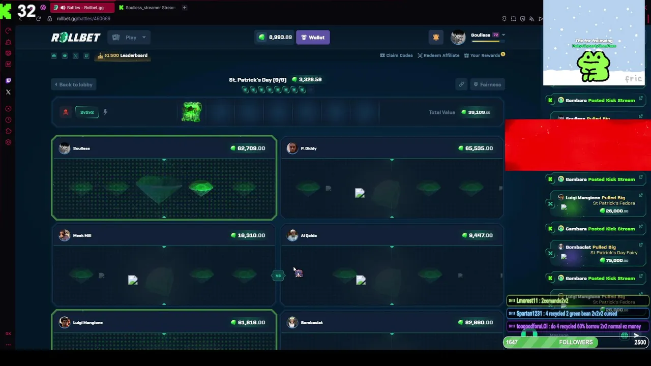Open the notifications bell
The height and width of the screenshot is (366, 651).
(436, 37)
